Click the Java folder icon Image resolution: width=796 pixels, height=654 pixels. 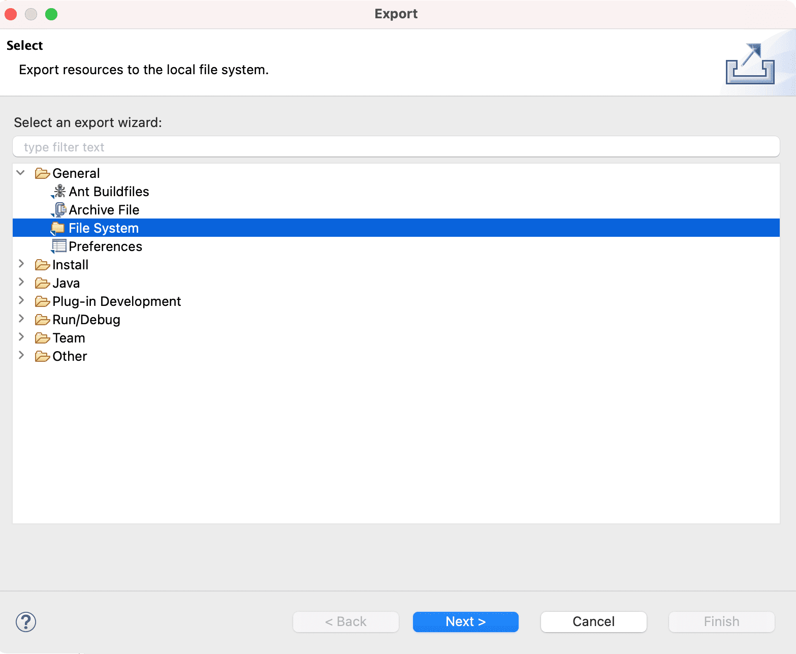(42, 283)
